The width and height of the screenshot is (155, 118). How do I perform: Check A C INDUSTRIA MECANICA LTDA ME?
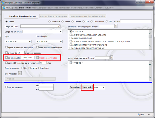click(x=71, y=35)
